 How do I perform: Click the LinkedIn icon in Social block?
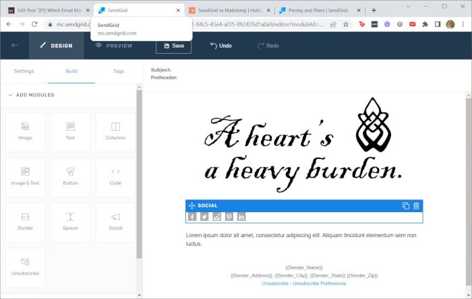[x=241, y=217]
